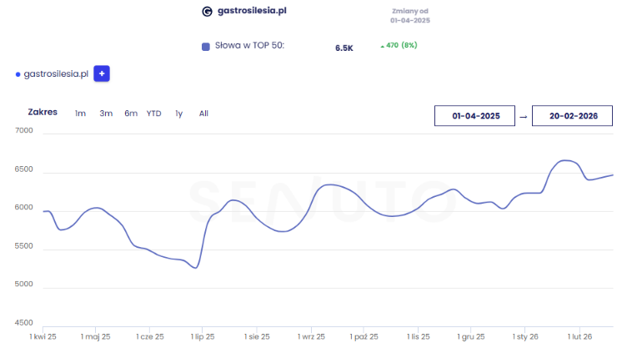Open the end date picker 20-02-2026

click(x=573, y=117)
